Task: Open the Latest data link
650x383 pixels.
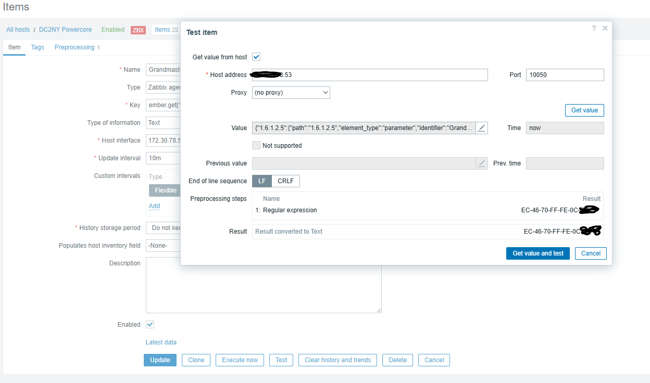Action: coord(161,342)
